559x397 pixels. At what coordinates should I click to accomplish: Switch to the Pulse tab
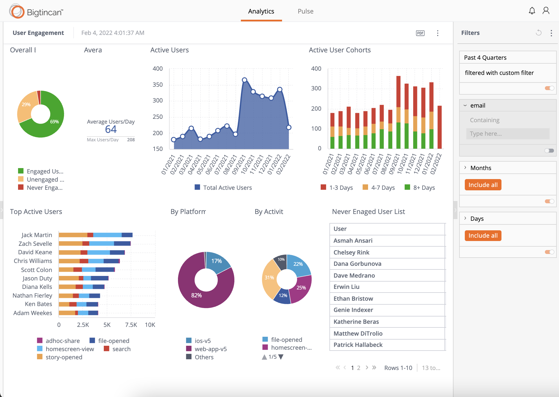click(305, 11)
